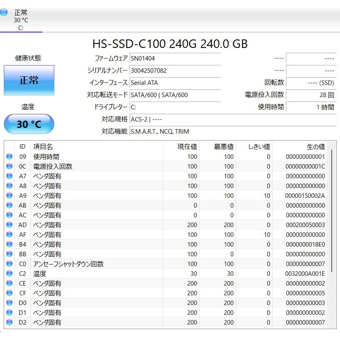Click status icon for row 09 使用時間
This screenshot has height=340, width=340.
pyautogui.click(x=9, y=156)
